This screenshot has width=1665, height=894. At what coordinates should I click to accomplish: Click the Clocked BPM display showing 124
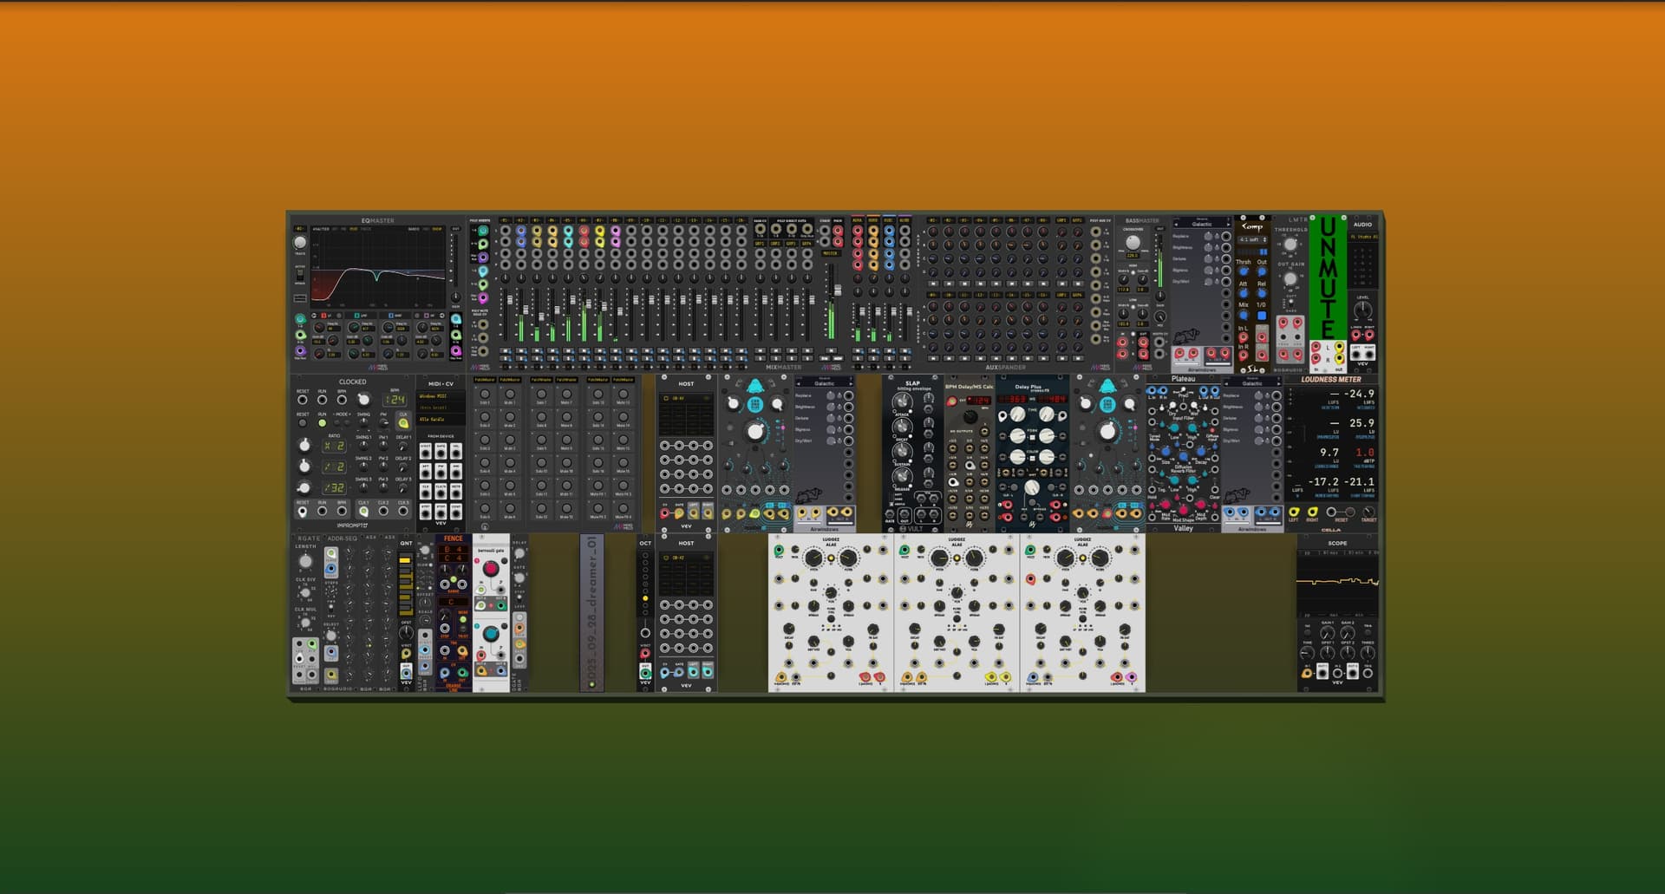[x=395, y=400]
